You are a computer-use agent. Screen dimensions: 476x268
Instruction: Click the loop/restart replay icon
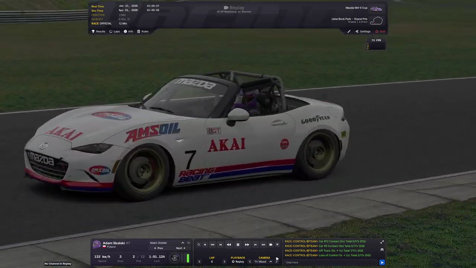(199, 245)
